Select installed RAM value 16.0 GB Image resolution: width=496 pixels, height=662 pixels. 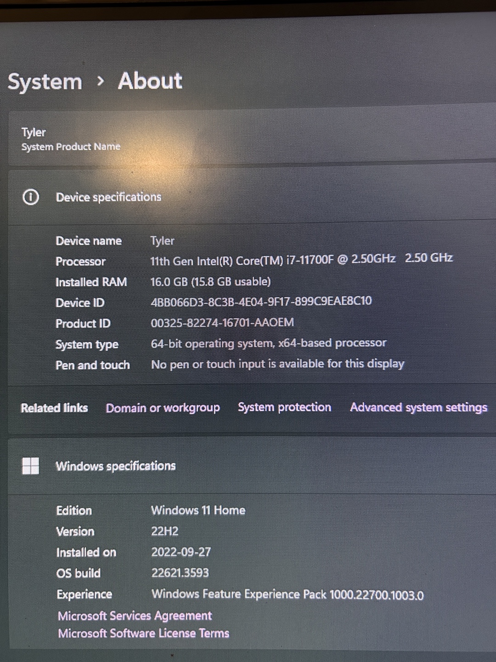click(210, 281)
